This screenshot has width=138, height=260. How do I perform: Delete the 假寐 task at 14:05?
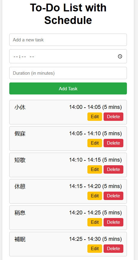click(113, 143)
